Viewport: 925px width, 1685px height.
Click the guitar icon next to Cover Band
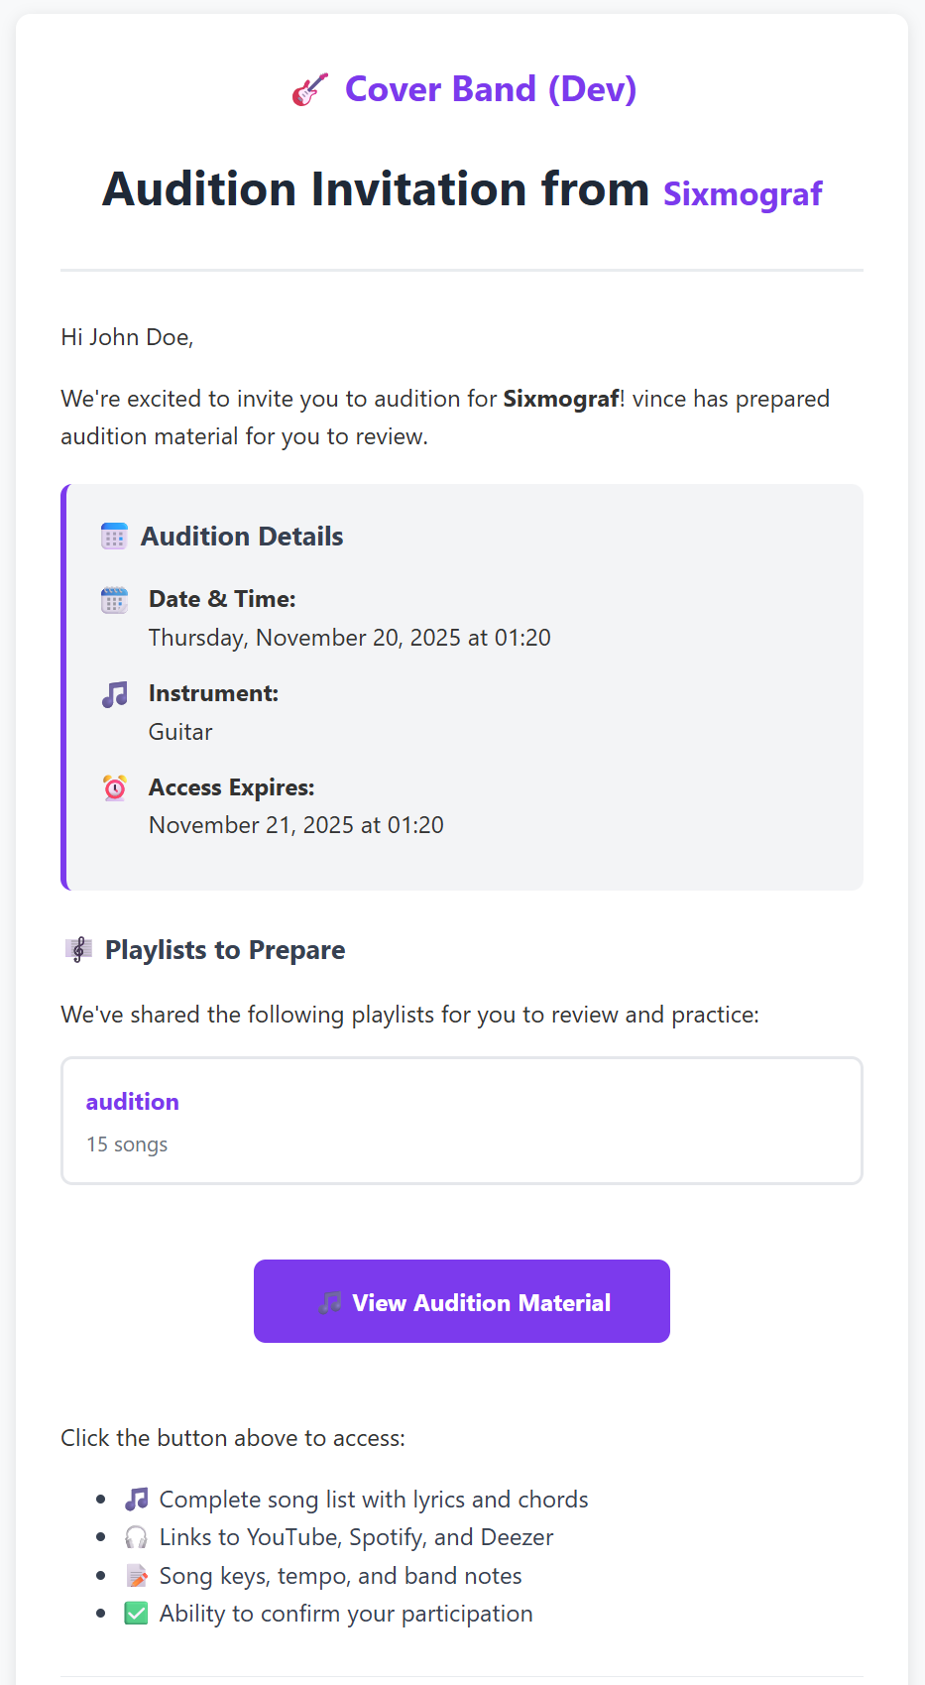[308, 88]
